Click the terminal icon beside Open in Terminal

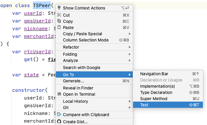pyautogui.click(x=59, y=94)
